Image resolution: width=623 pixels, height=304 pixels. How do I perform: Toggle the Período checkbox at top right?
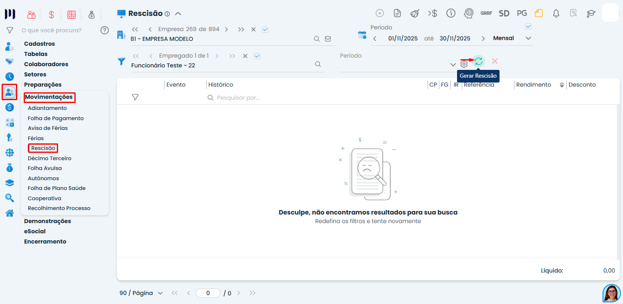[528, 27]
